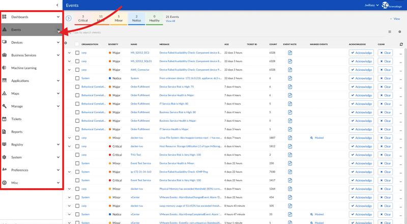Check the MS_S2012_DC2 event row
407x224 pixels.
pos(77,53)
